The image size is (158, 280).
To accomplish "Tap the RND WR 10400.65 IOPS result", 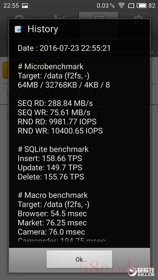I will (60, 131).
